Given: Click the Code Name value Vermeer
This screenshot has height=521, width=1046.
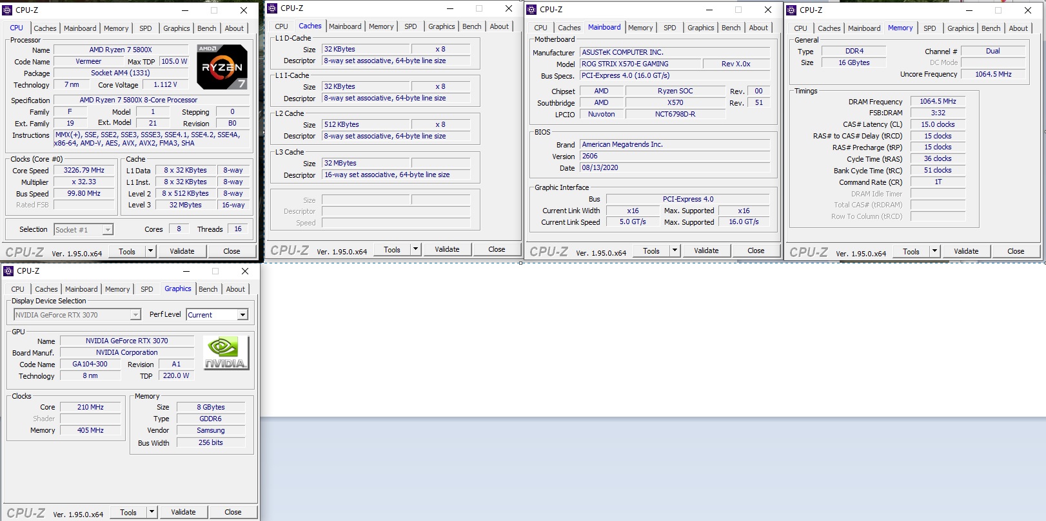Looking at the screenshot, I should [x=88, y=62].
